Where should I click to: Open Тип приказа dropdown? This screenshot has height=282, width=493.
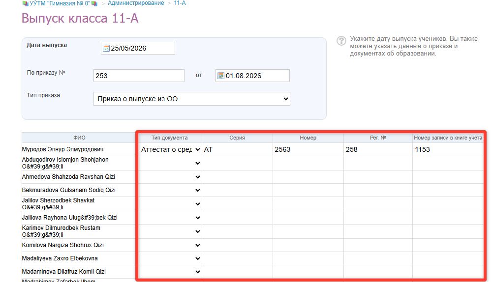click(192, 99)
